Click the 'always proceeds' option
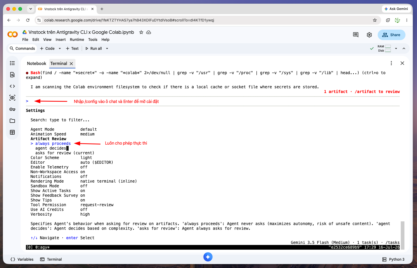Viewport: 417px width, 268px height. (x=53, y=144)
